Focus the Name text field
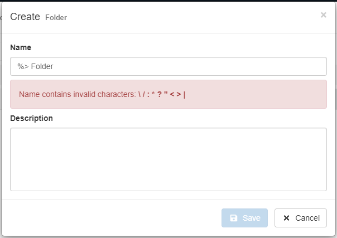The image size is (337, 238). coord(168,66)
